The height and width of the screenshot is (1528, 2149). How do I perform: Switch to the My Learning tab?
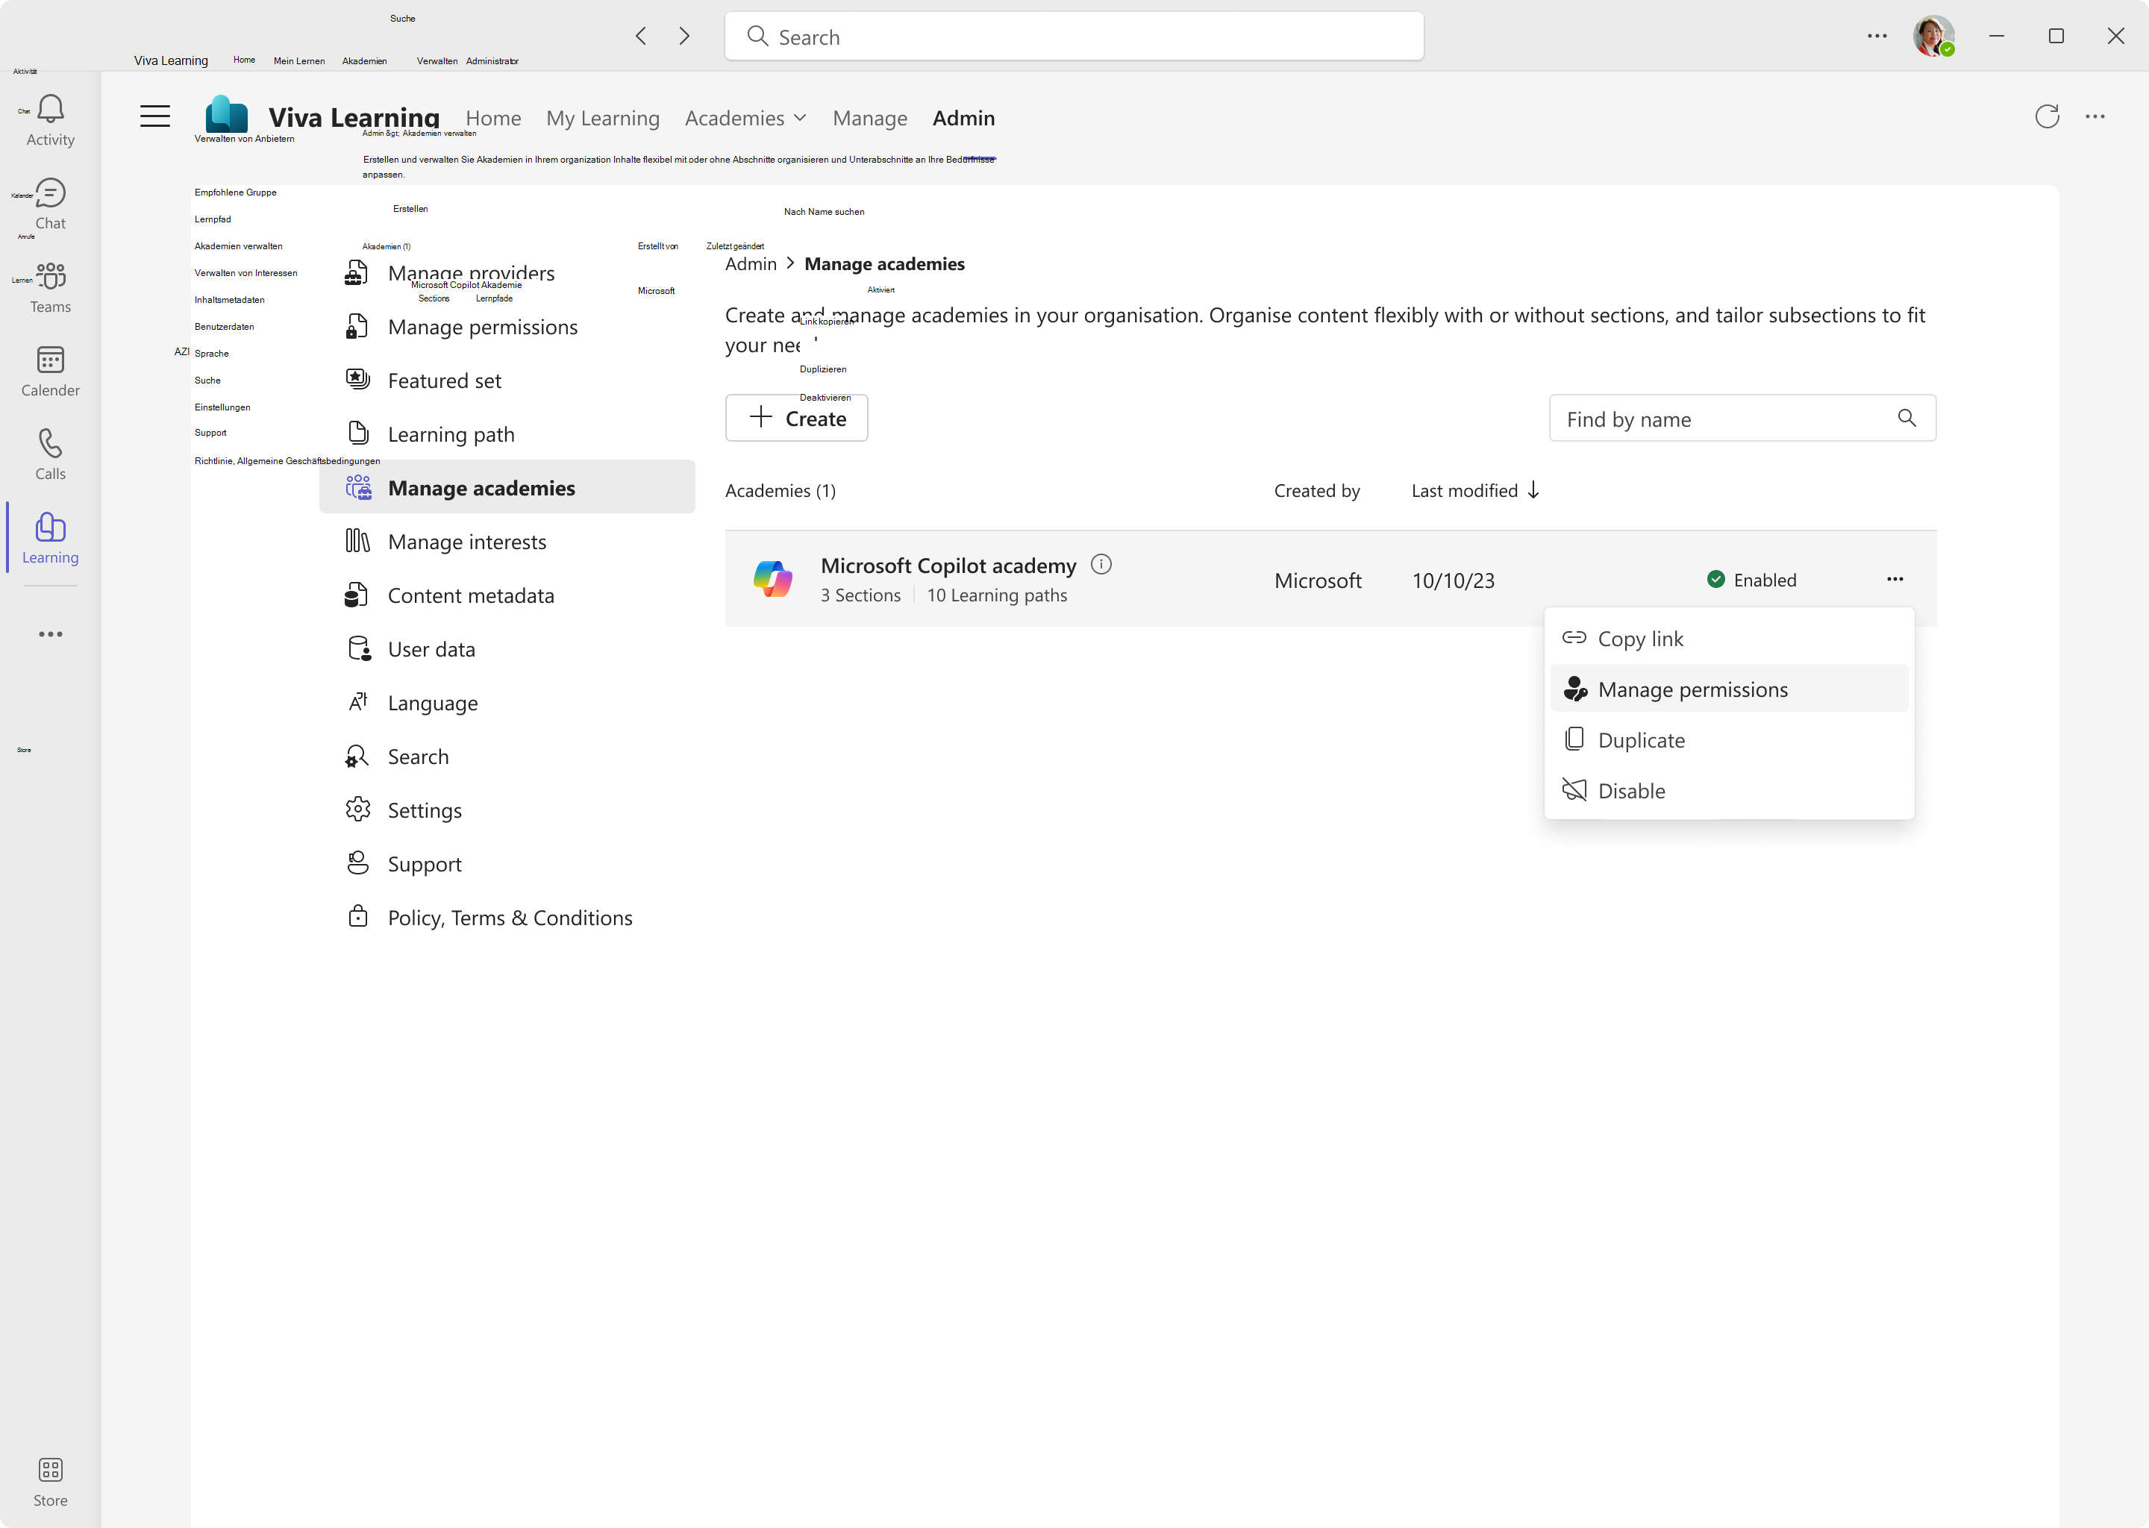tap(602, 118)
